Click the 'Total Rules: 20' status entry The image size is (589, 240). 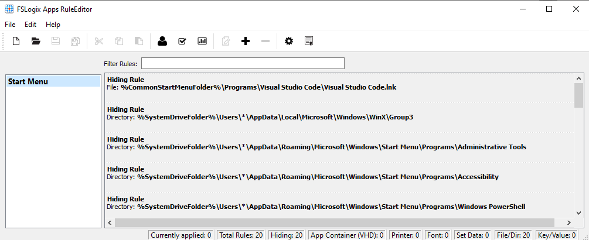[241, 235]
